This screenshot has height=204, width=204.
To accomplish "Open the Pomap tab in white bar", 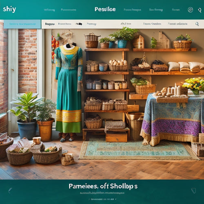I will 91,24.
